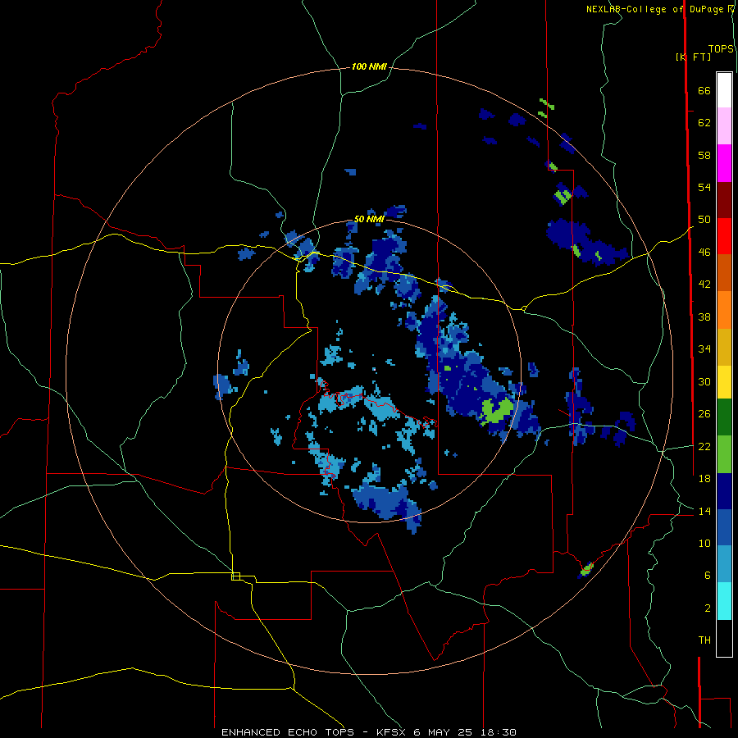Click the legend value "66"
The image size is (738, 738).
(x=704, y=91)
